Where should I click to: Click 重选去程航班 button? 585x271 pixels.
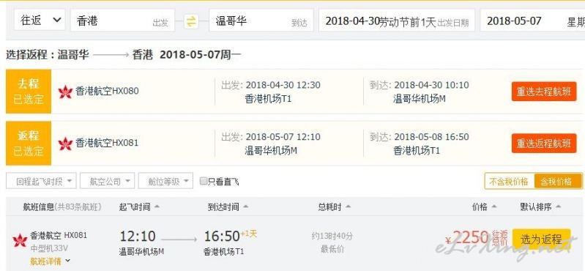click(544, 92)
